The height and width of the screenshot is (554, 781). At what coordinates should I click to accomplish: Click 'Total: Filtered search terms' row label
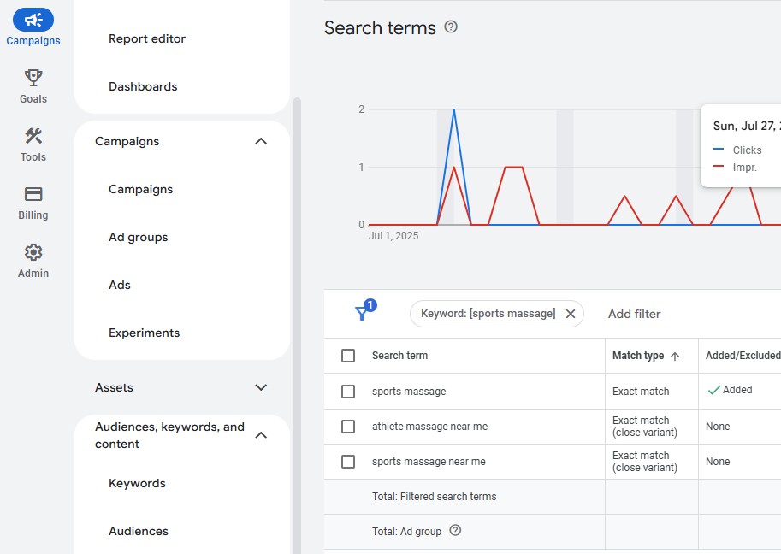tap(435, 496)
